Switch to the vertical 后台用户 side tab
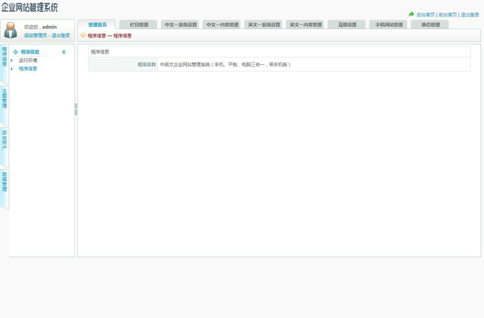The height and width of the screenshot is (318, 484). pos(4,147)
